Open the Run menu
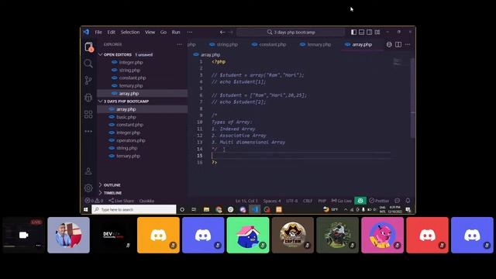The height and width of the screenshot is (279, 496). (x=176, y=32)
